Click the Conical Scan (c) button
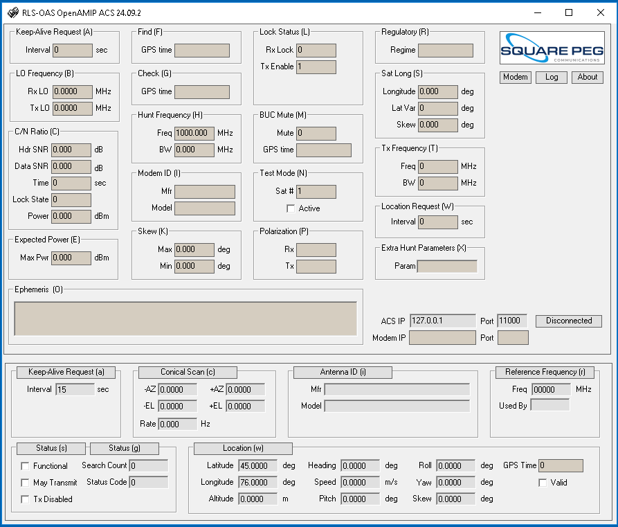Viewport: 618px width, 527px height. (188, 373)
